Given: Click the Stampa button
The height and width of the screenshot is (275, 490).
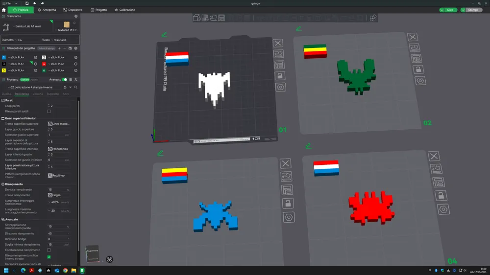Looking at the screenshot, I should point(473,10).
